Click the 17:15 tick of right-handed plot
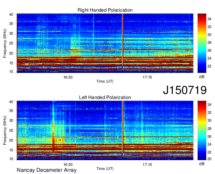Screen dimensions: 215x174 click(147, 77)
